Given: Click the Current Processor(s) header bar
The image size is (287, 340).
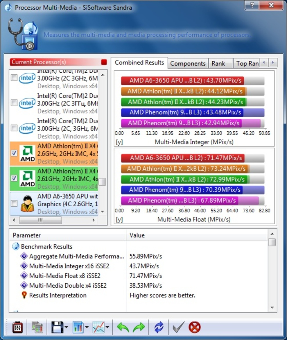Looking at the screenshot, I should pyautogui.click(x=59, y=62).
